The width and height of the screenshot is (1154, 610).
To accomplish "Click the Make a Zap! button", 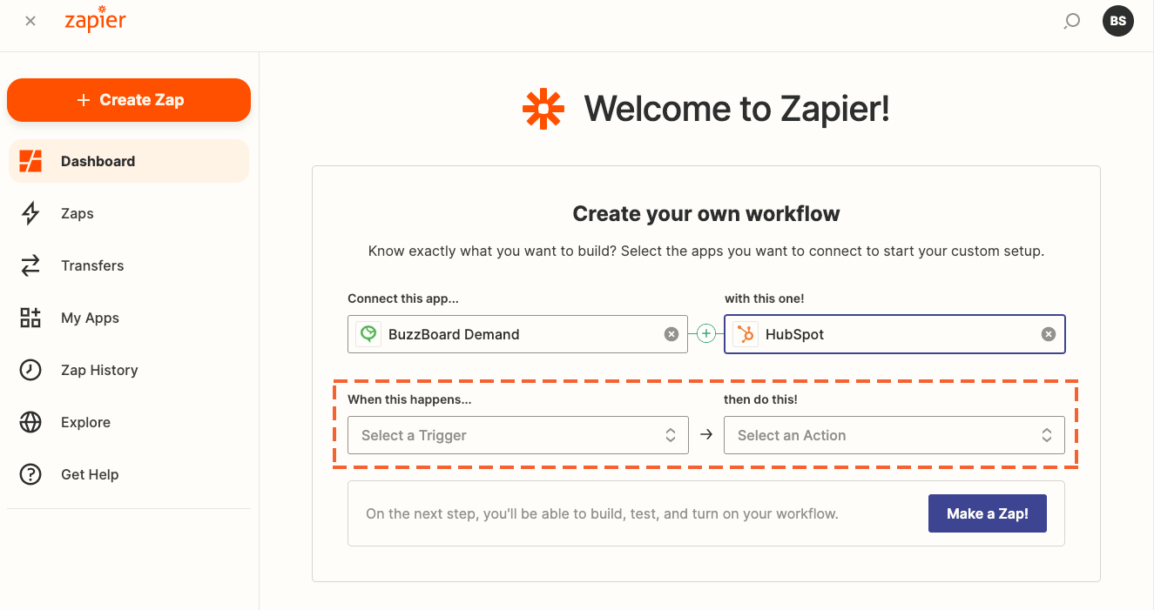I will [x=988, y=513].
